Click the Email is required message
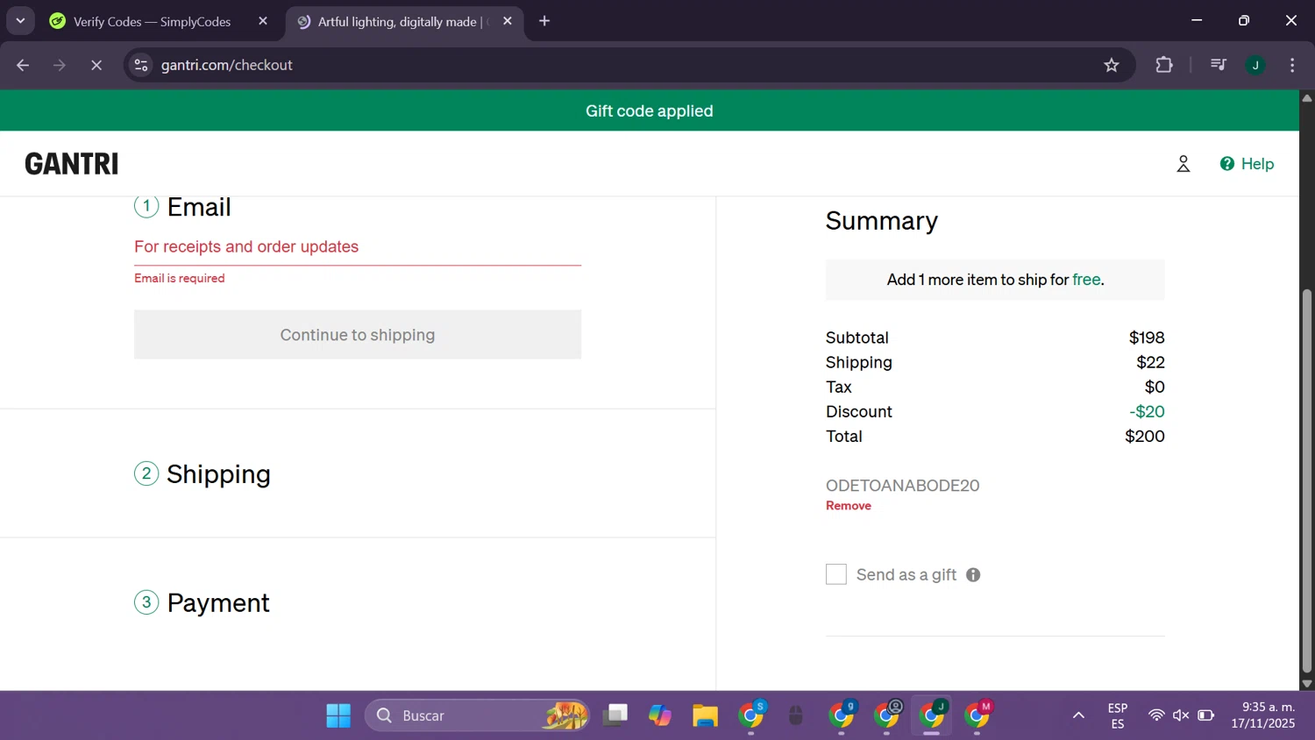 [x=180, y=278]
